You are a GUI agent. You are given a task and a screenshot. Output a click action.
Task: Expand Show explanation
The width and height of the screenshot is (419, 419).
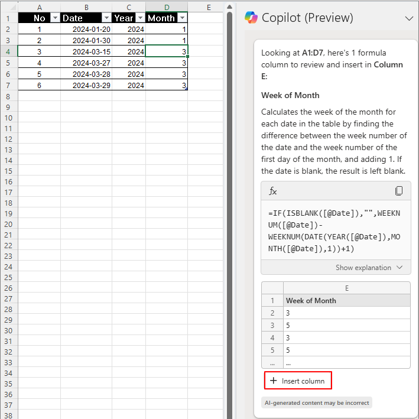pos(369,268)
